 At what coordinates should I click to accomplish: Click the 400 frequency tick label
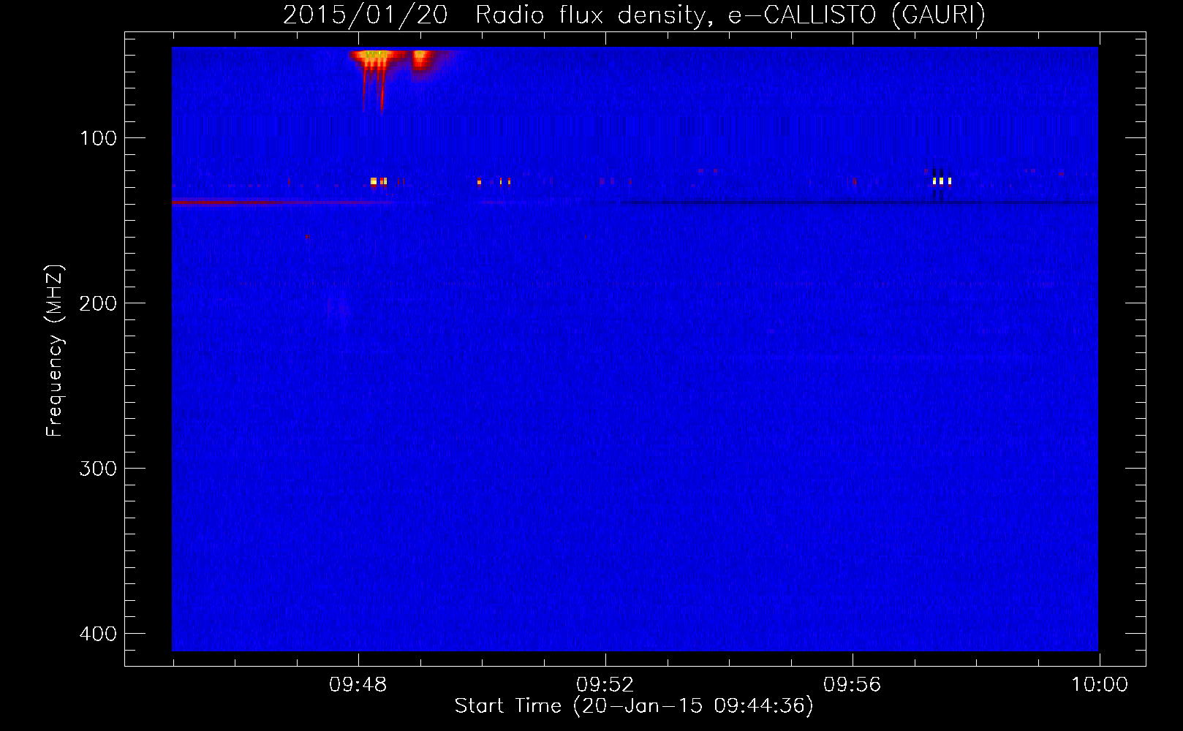[x=98, y=634]
